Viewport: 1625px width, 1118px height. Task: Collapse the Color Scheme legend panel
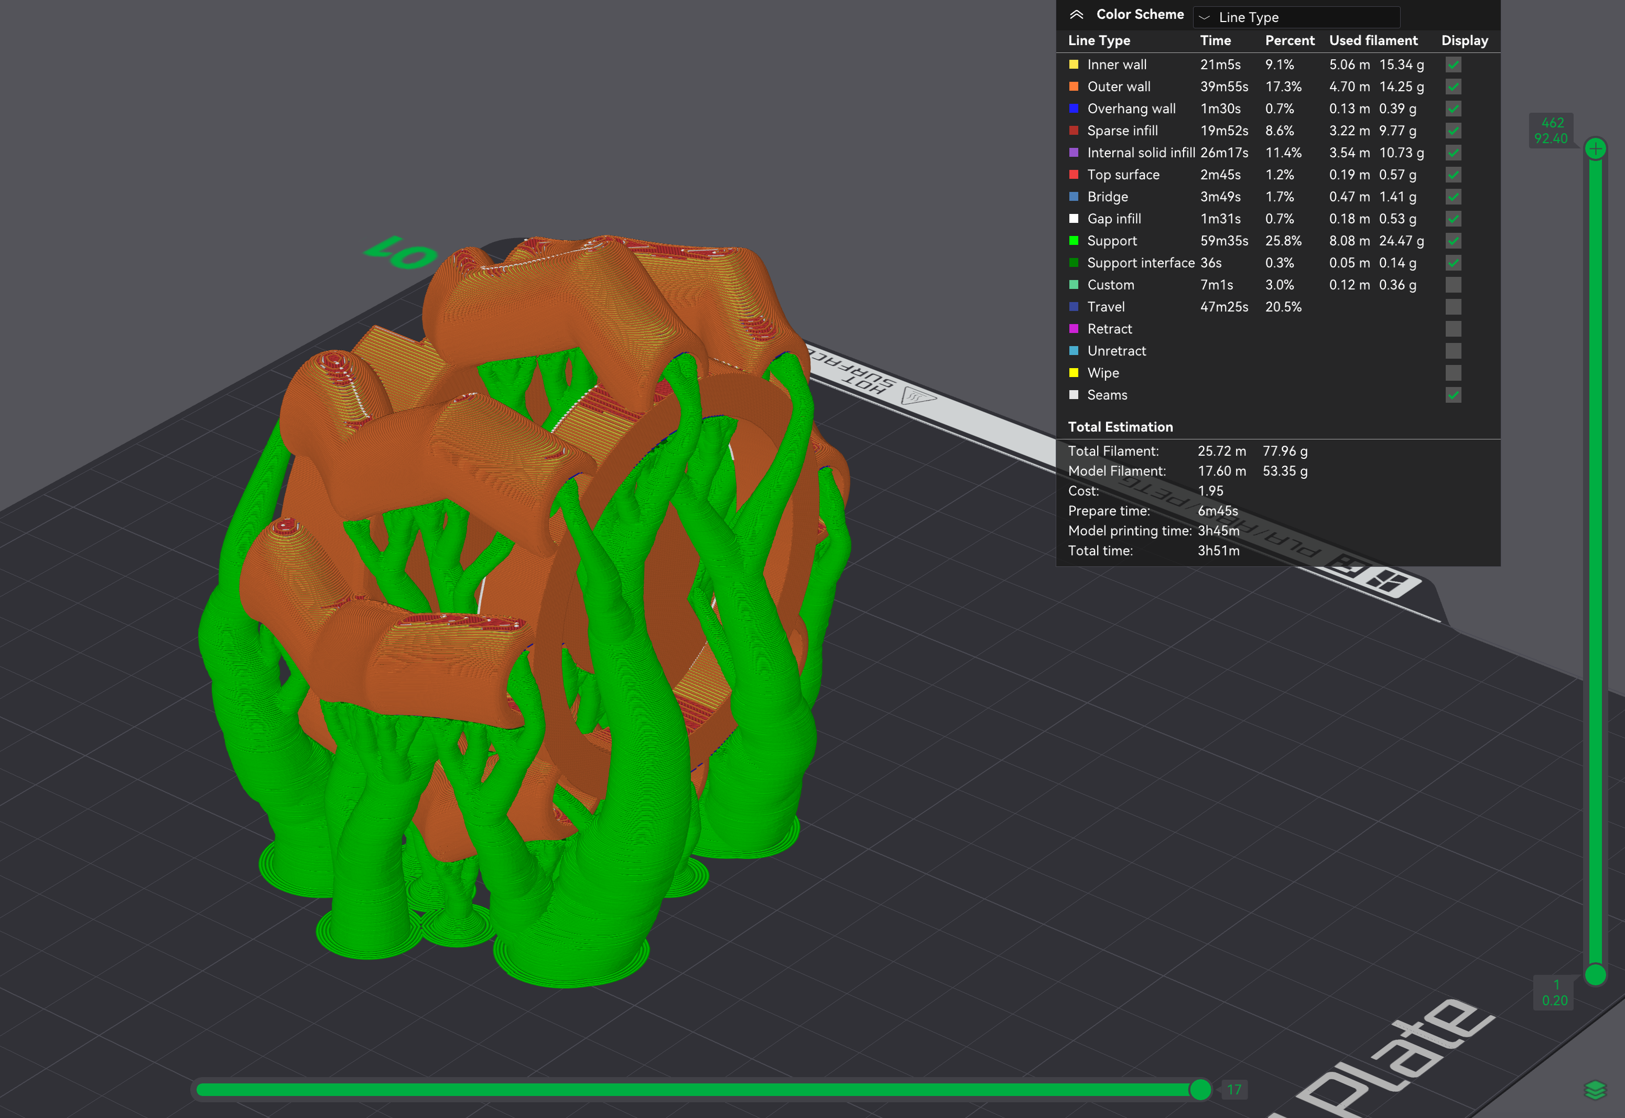tap(1076, 15)
